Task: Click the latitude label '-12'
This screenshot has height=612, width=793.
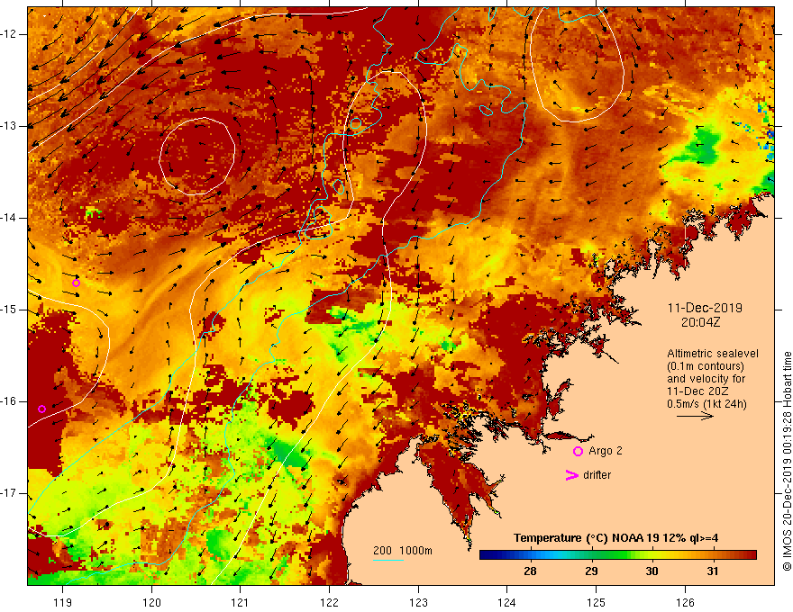Action: [9, 34]
